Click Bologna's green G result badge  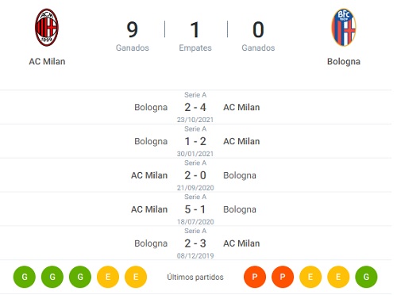(366, 277)
